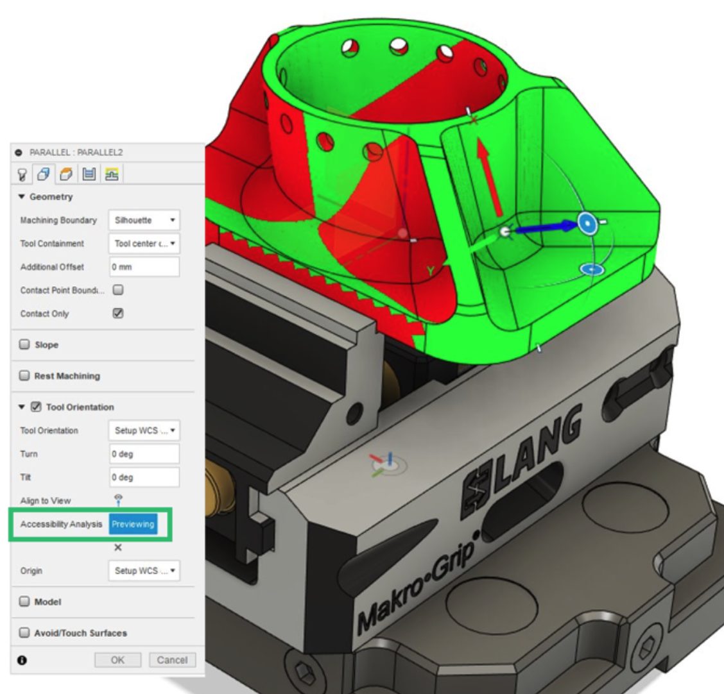Image resolution: width=724 pixels, height=694 pixels.
Task: Collapse the Tool Orientation section triangle
Action: click(21, 407)
